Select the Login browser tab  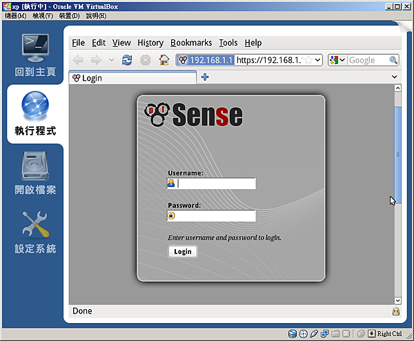pyautogui.click(x=132, y=78)
